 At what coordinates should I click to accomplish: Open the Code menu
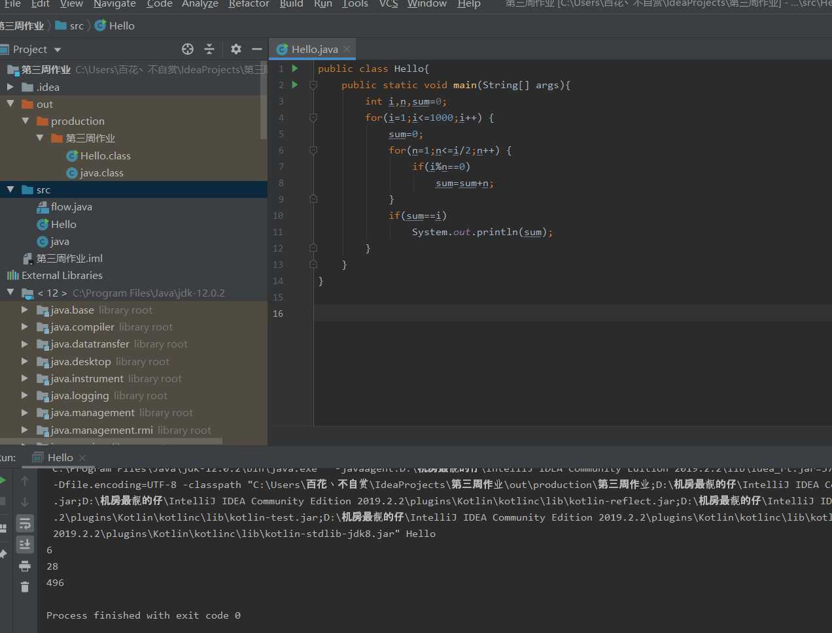(160, 4)
